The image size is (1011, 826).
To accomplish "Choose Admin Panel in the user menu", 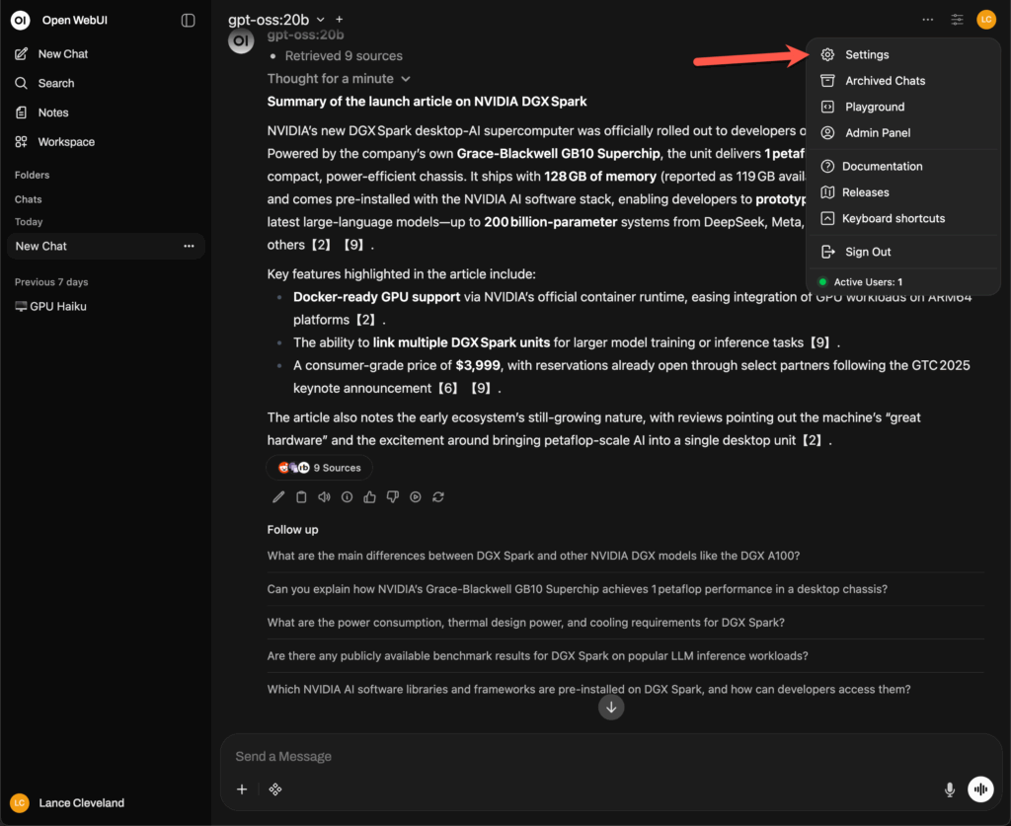I will (x=877, y=133).
